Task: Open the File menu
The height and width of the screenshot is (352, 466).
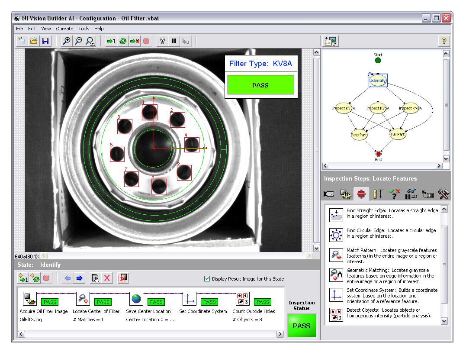Action: 19,29
